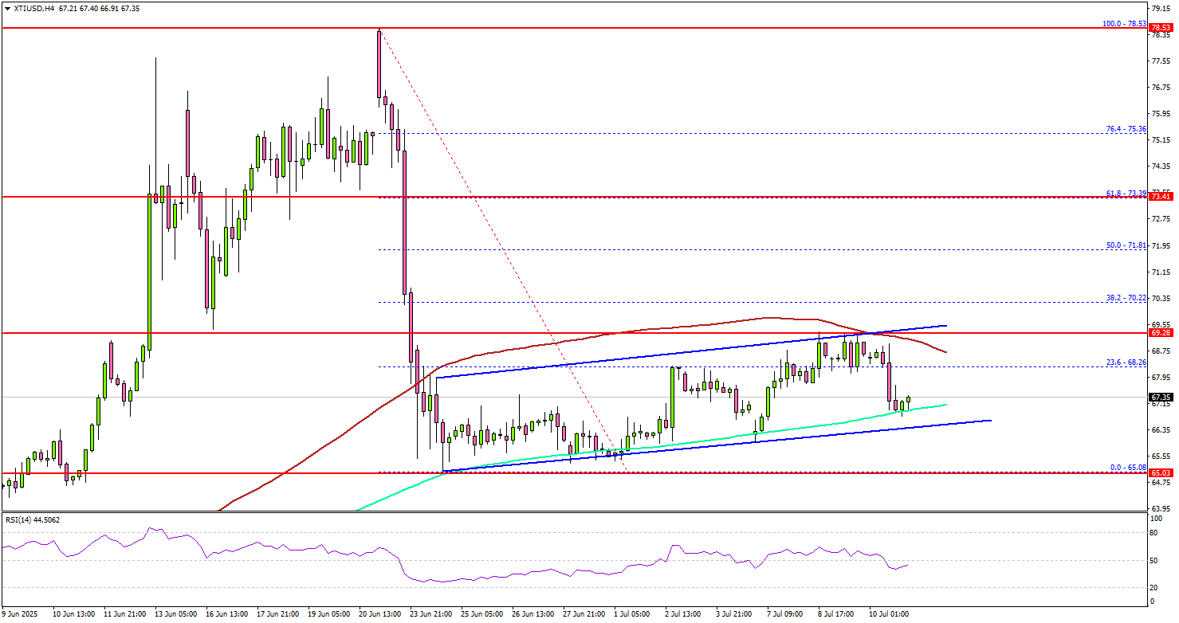
Task: Click the red price tag 78.53
Action: coord(1162,27)
